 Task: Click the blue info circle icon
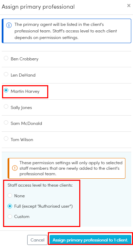[x=9, y=25]
